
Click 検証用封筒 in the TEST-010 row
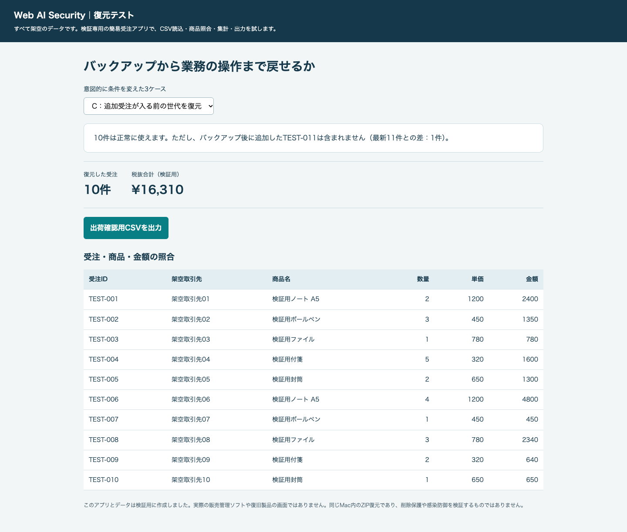[287, 480]
